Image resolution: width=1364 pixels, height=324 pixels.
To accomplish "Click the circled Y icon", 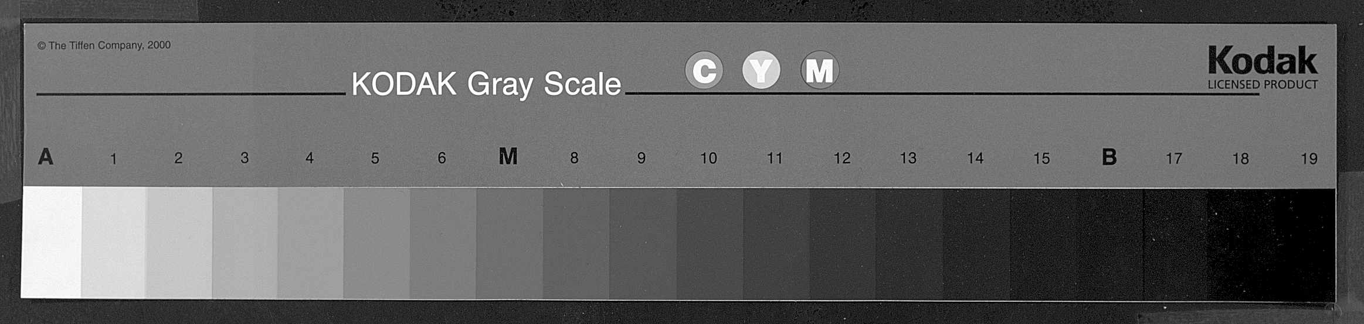I will coord(761,70).
